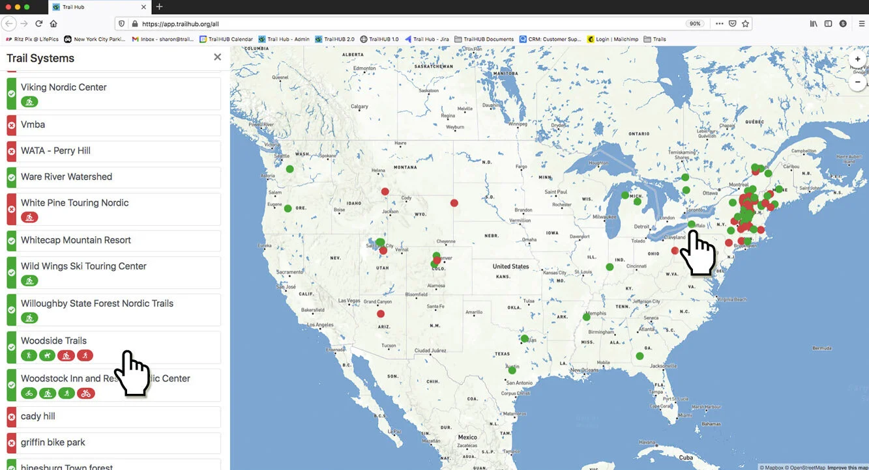
Task: Click the green biking badge under Woodstock Inn
Action: click(x=29, y=393)
